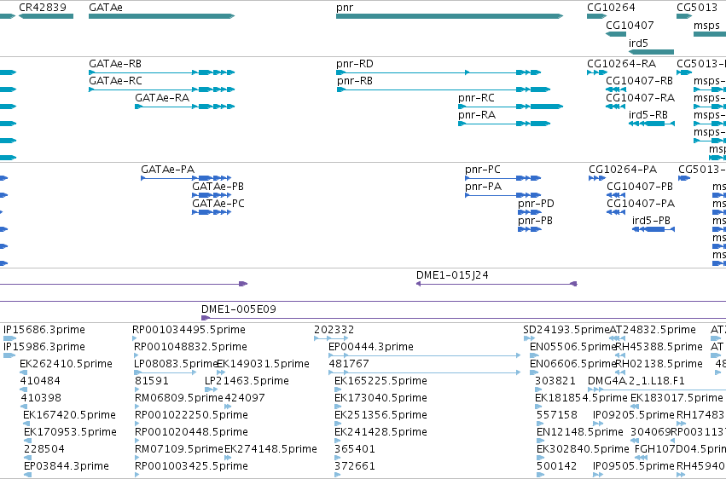Click the RP001034495.5prime EST label
Viewport: 726px width, 479px height.
click(x=189, y=330)
